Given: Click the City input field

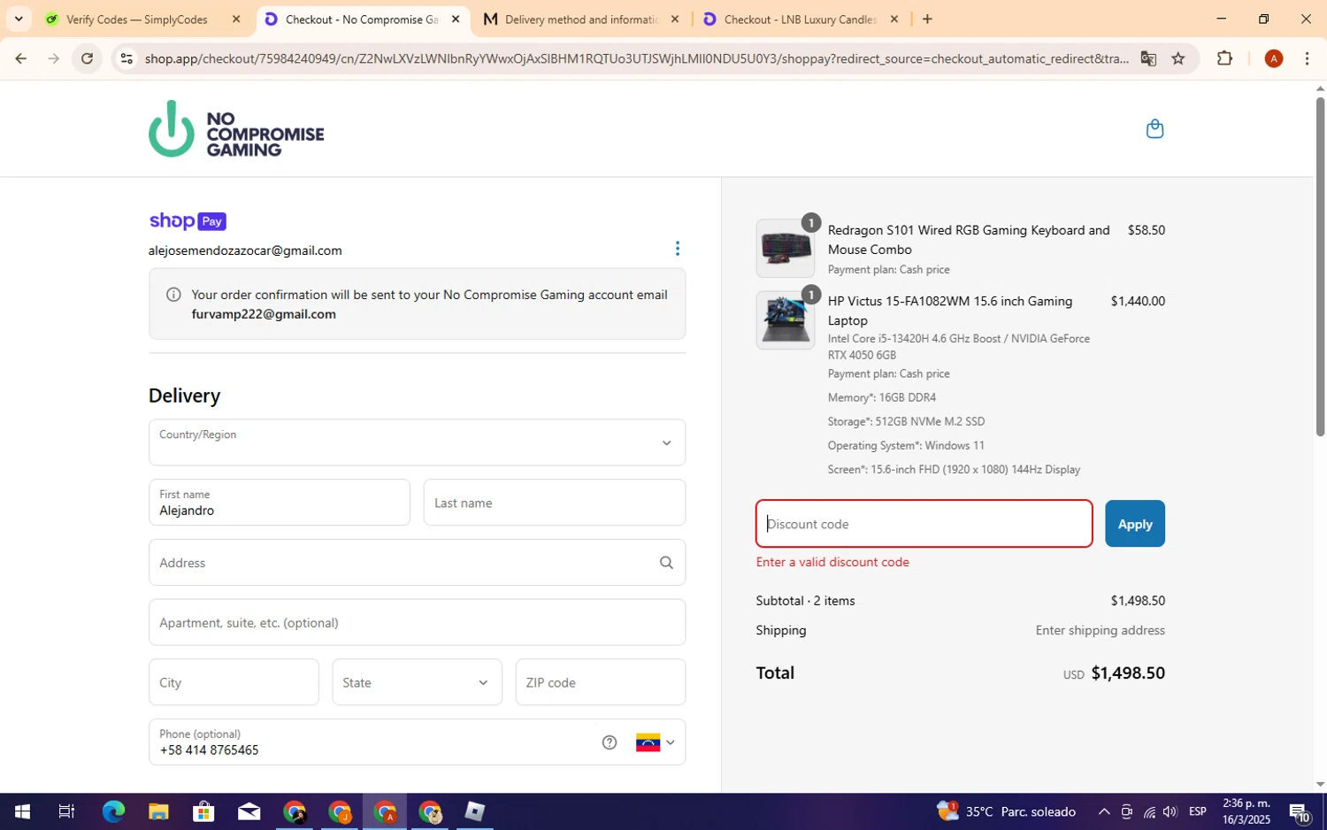Looking at the screenshot, I should pos(234,682).
